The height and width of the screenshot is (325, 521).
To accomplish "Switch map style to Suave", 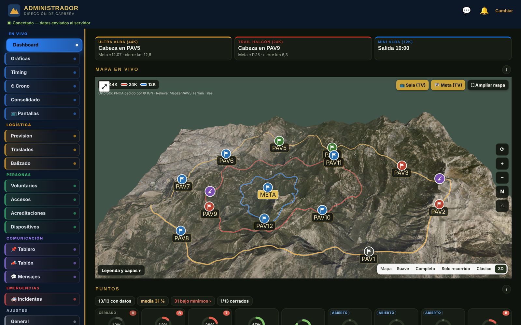I will (403, 269).
